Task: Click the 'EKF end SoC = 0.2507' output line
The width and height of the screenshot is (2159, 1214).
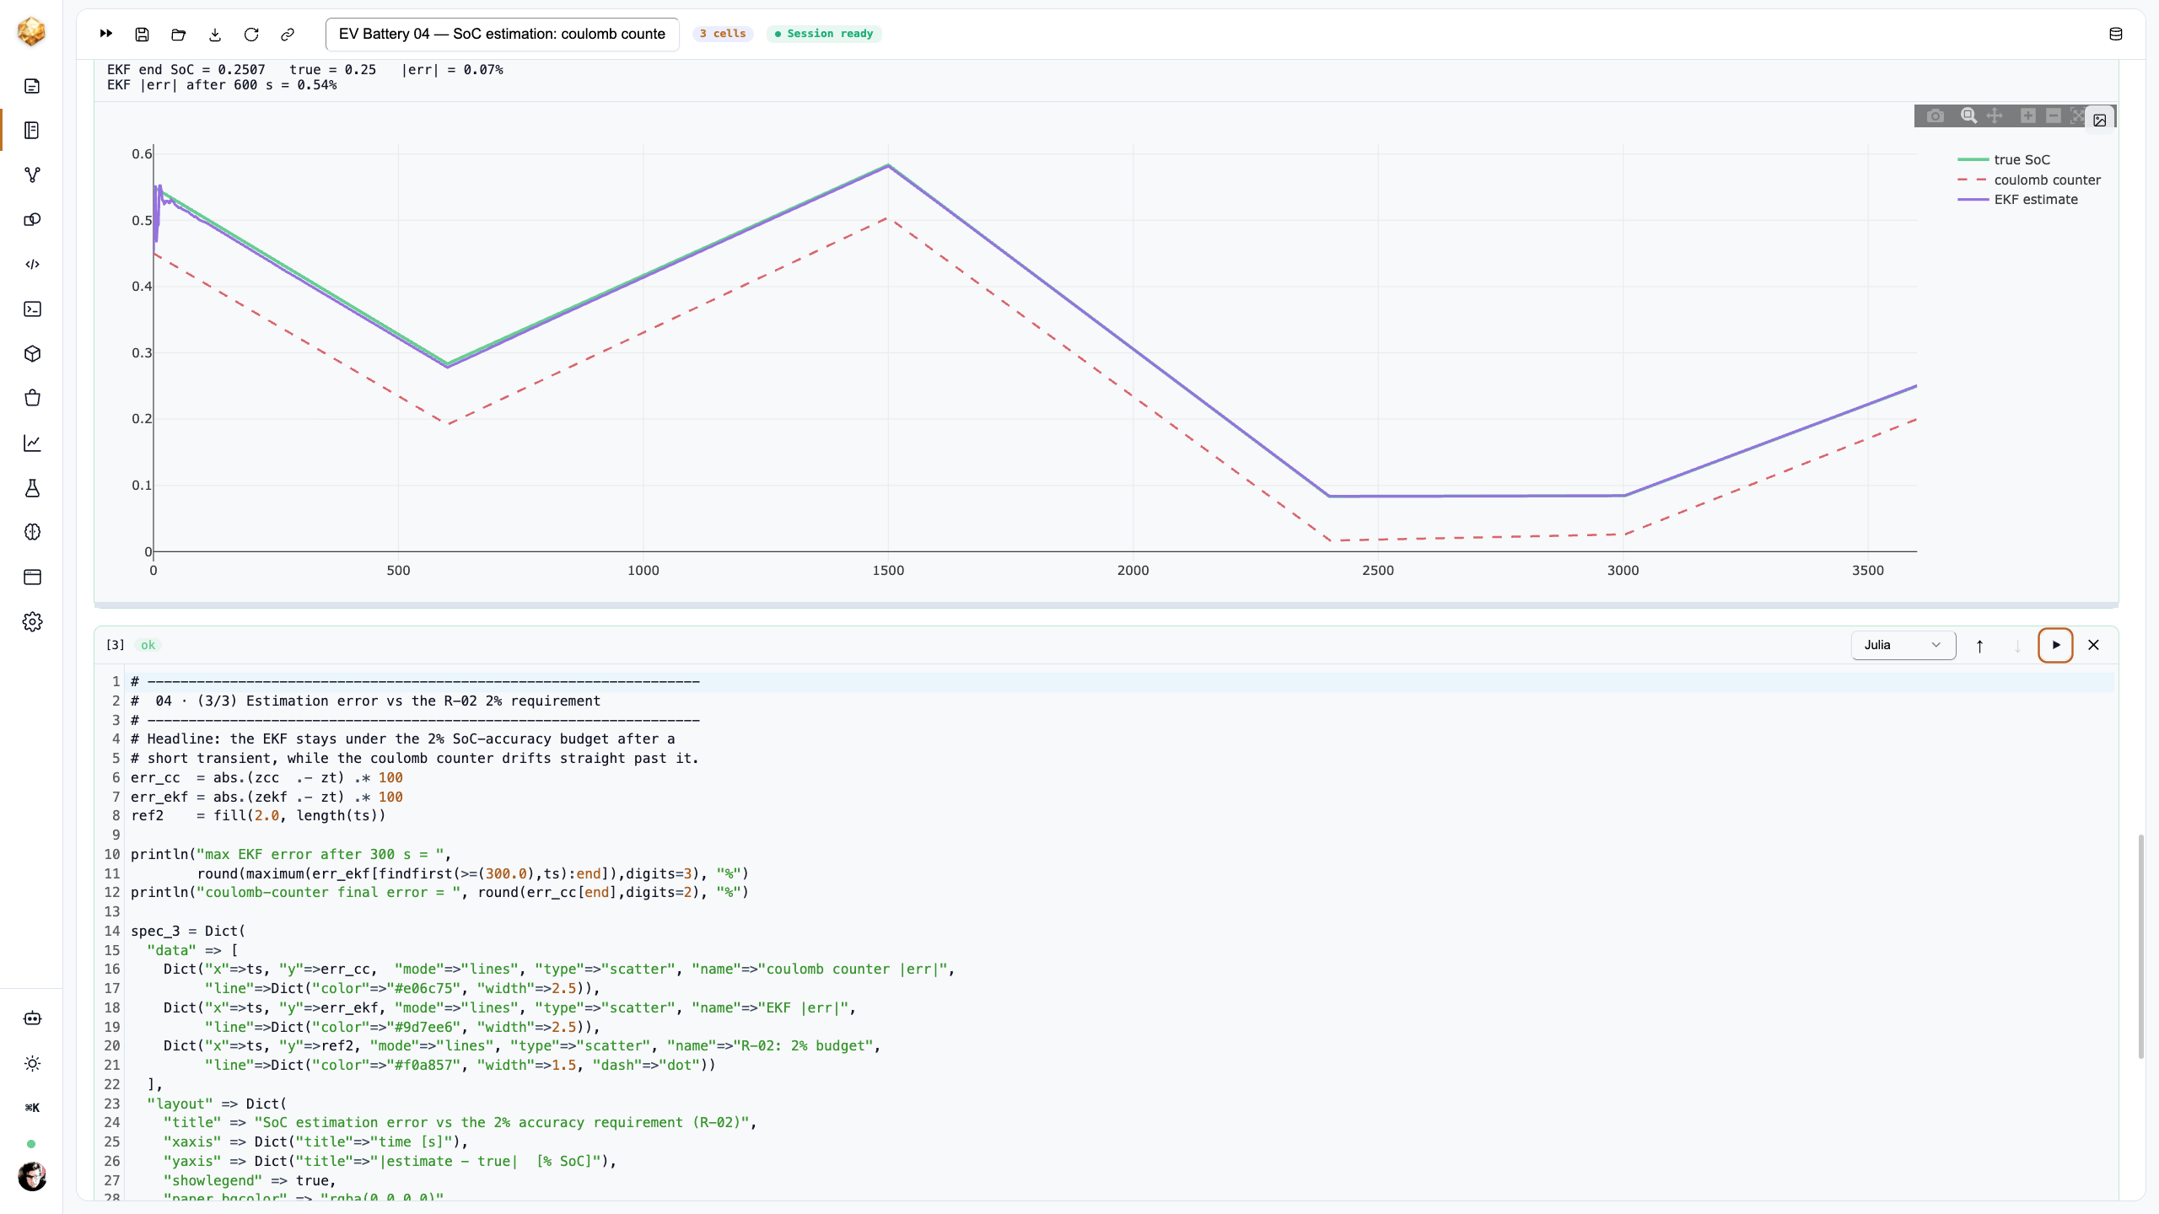Action: pos(305,70)
